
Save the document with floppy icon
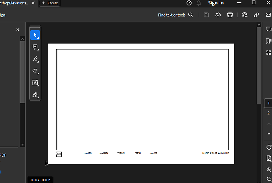(206, 15)
